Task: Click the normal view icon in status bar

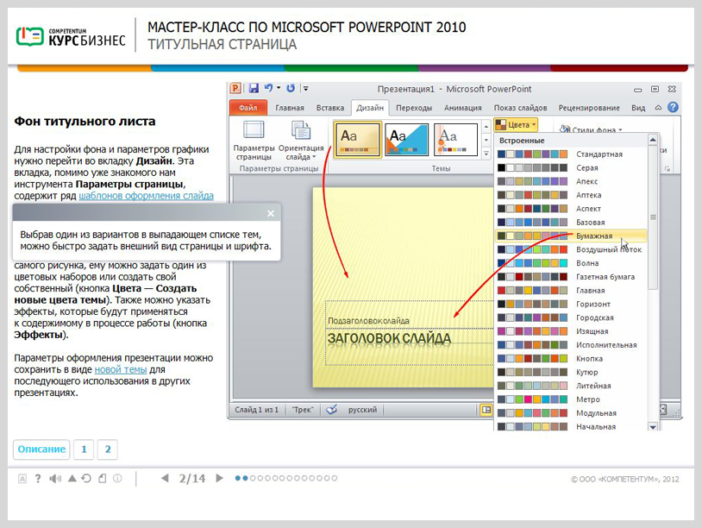Action: pyautogui.click(x=486, y=410)
